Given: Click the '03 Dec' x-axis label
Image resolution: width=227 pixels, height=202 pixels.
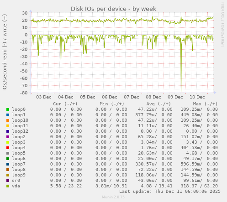Looking at the screenshot, I should tap(44, 97).
